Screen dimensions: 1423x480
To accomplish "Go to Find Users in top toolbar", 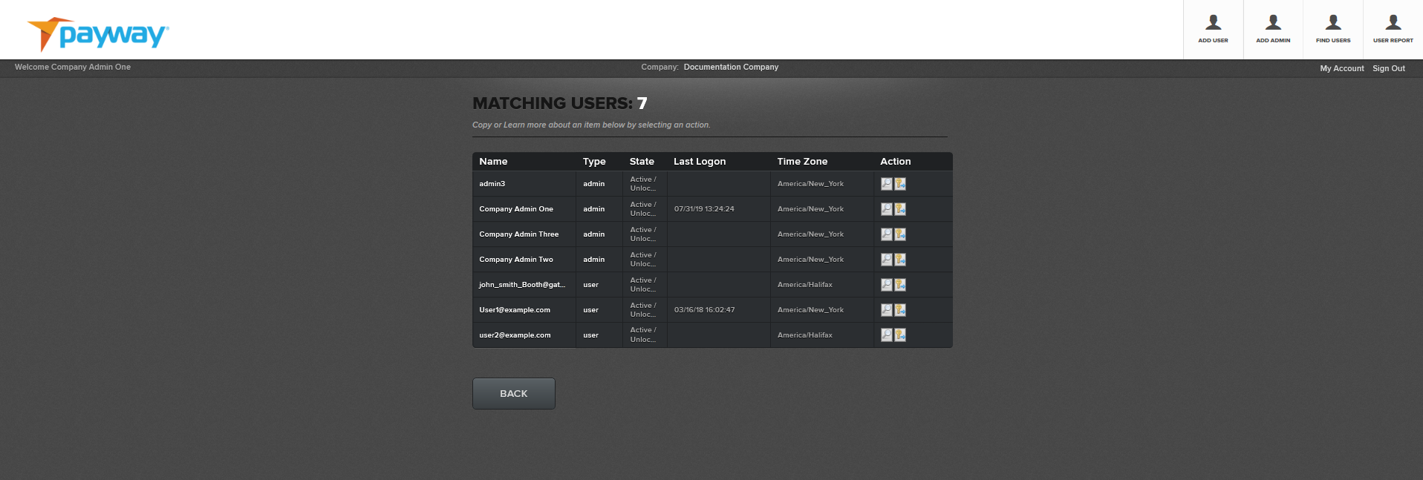I will click(1333, 30).
